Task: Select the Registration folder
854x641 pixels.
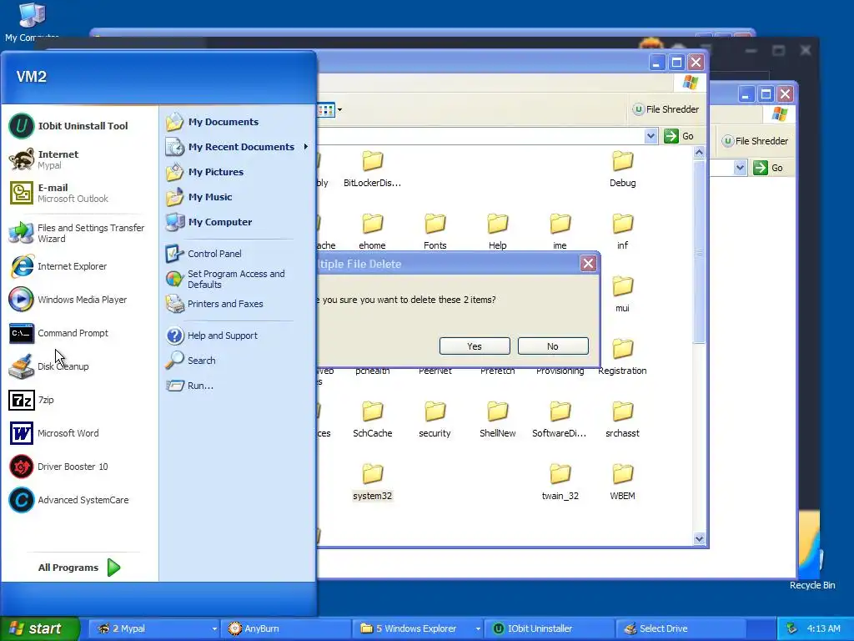Action: point(622,357)
